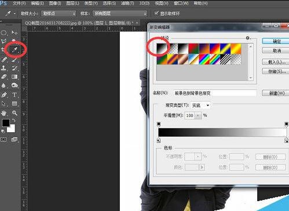Click the gradient preview bar
Image resolution: width=289 pixels, height=211 pixels.
click(222, 132)
